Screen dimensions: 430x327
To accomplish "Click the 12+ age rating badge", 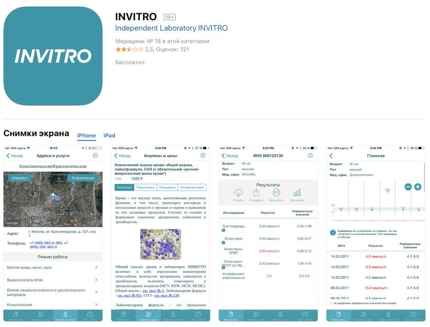I will coord(170,17).
